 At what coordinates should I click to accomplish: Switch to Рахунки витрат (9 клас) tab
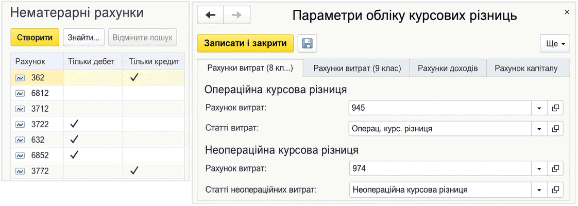(x=357, y=68)
